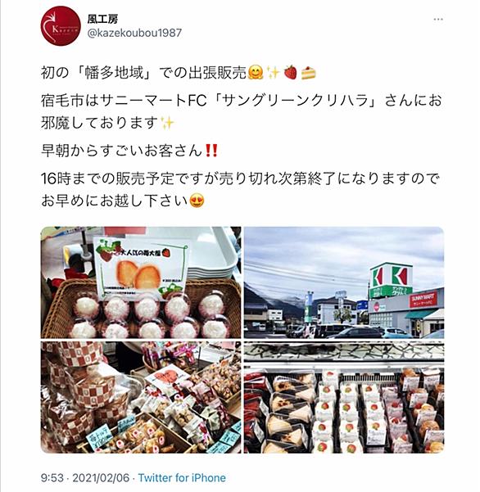Click the 16時までの販売予定 sentence
Image resolution: width=480 pixels, height=492 pixels.
(240, 190)
